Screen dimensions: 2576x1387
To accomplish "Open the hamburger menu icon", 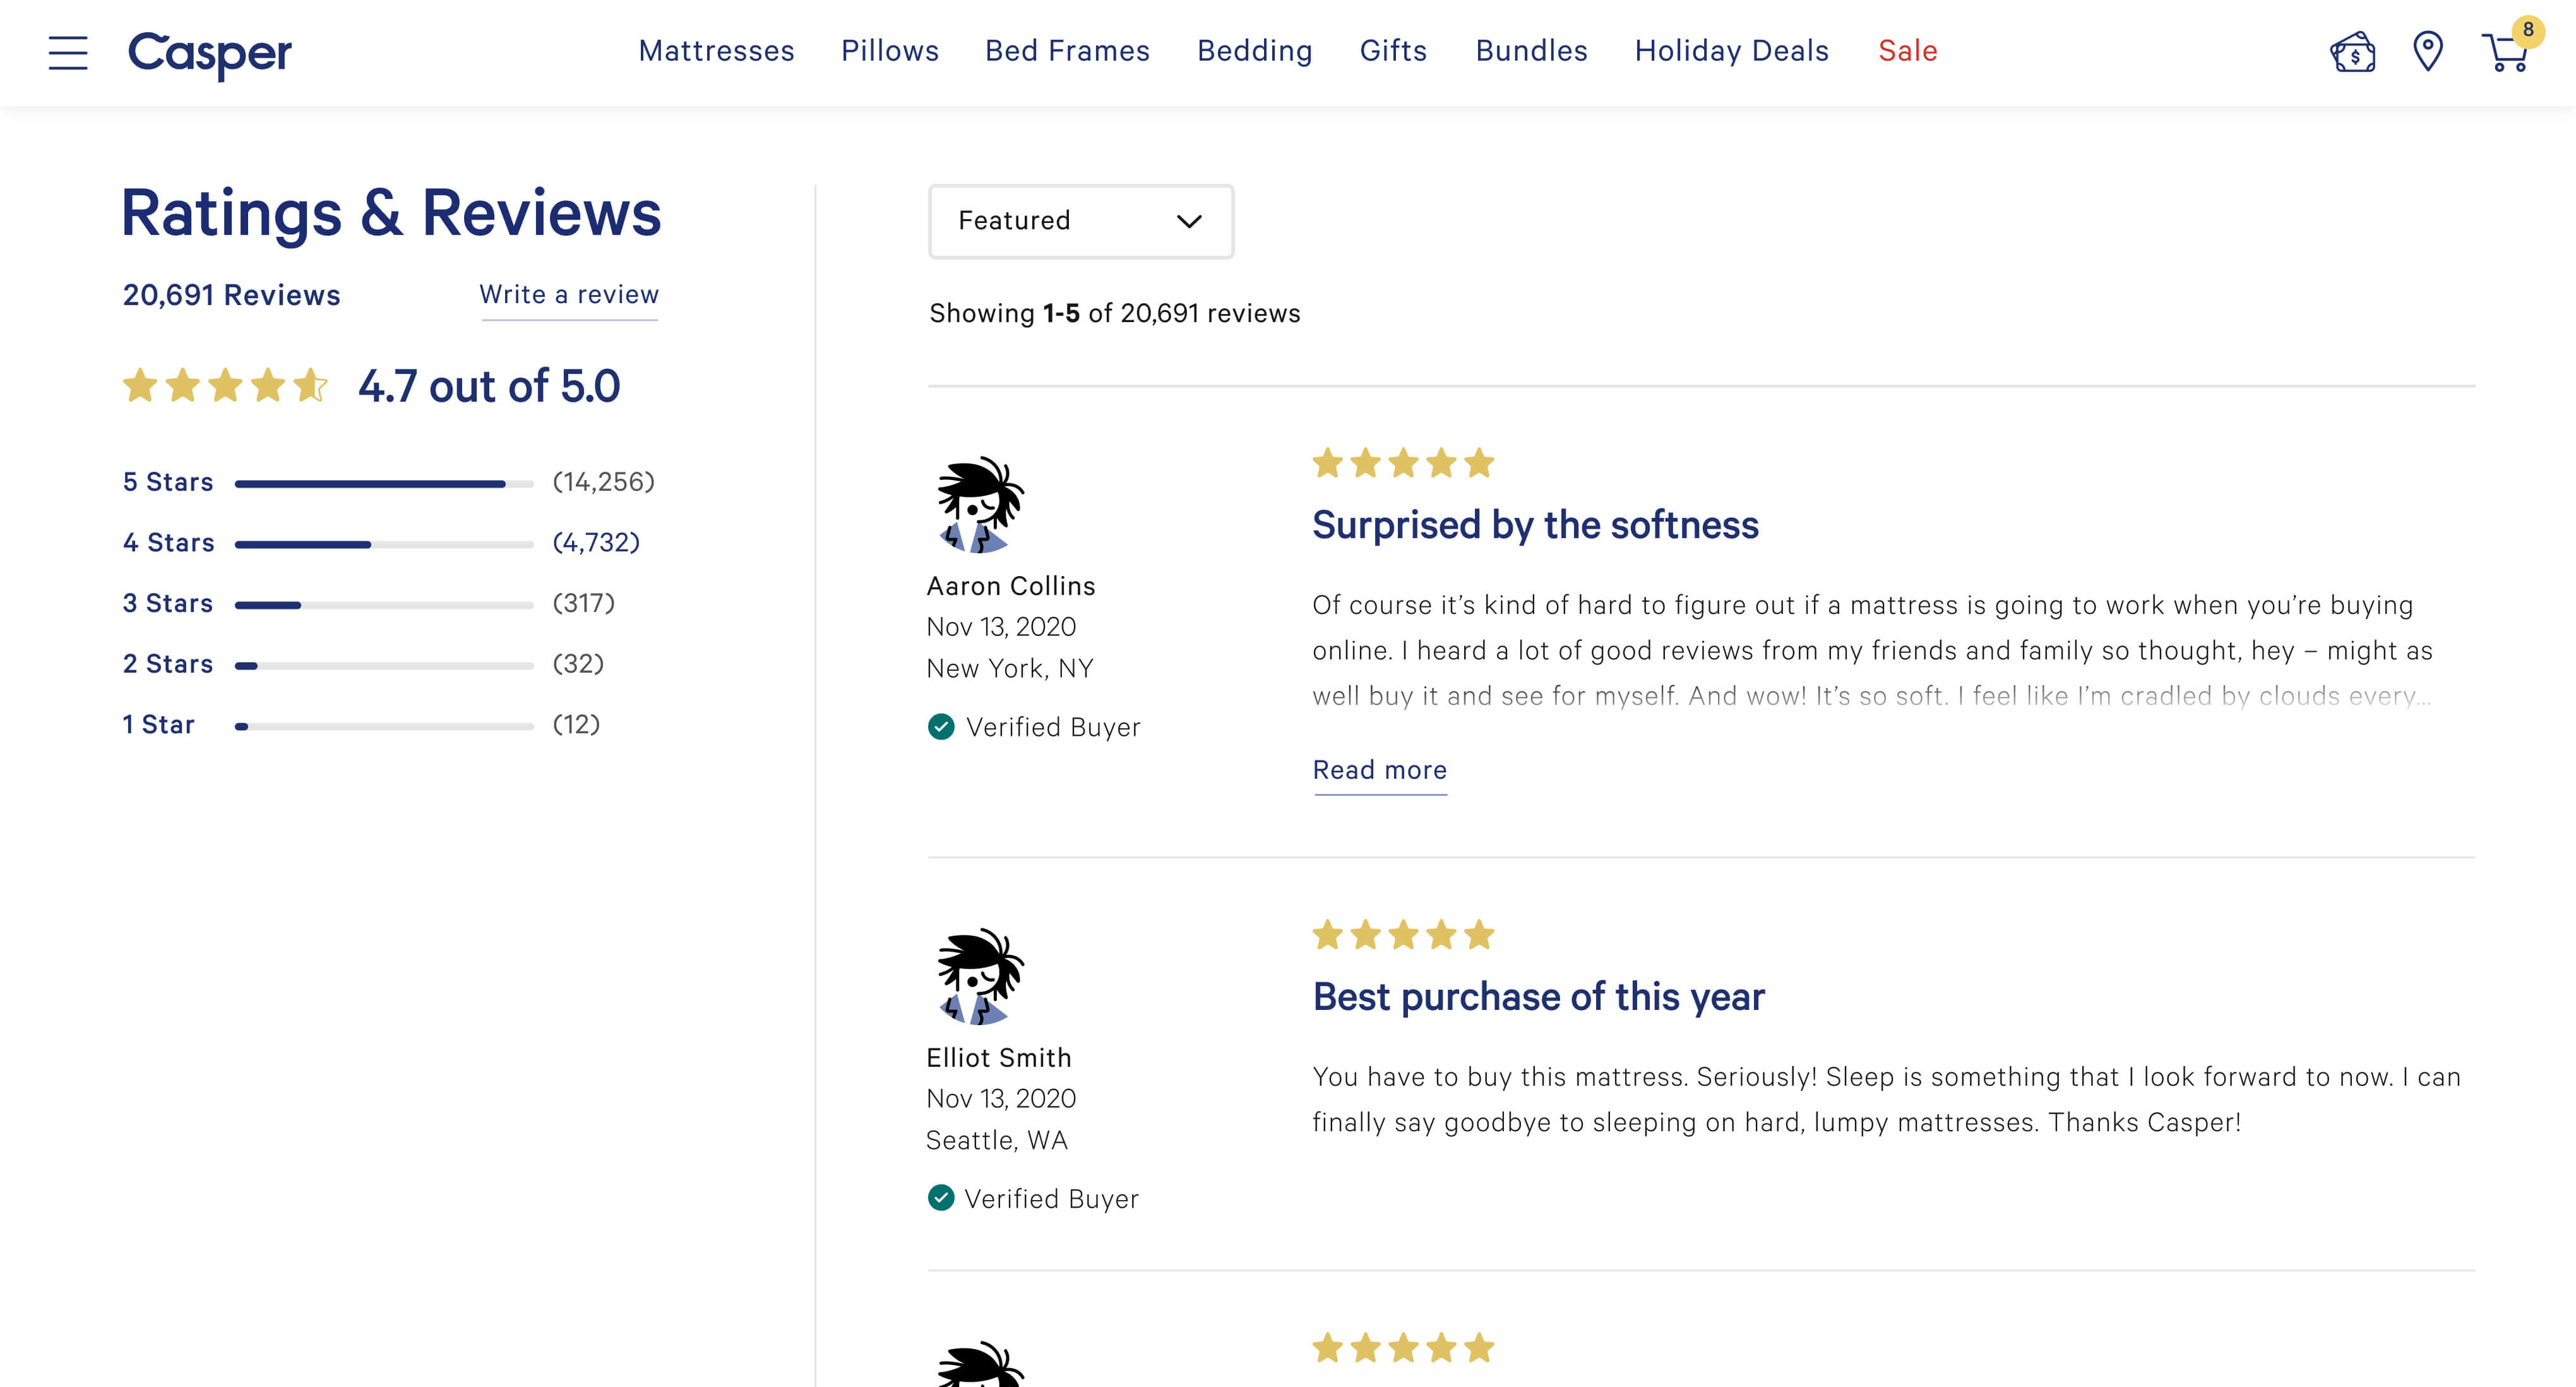I will tap(68, 52).
